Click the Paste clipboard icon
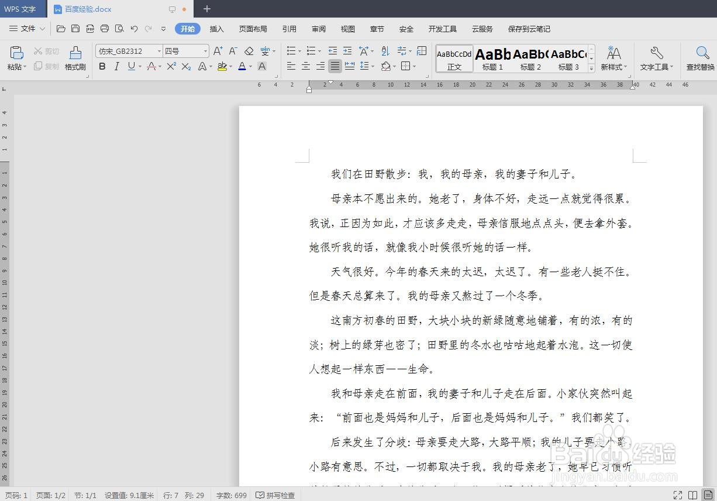Screen dimensions: 717x501 click(17, 53)
